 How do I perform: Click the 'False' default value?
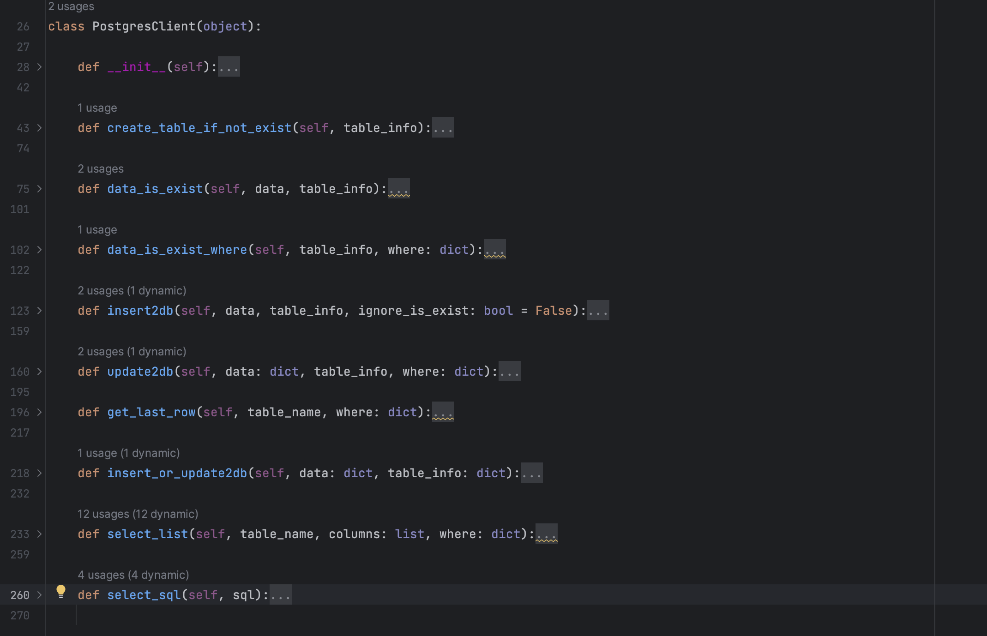(x=554, y=311)
